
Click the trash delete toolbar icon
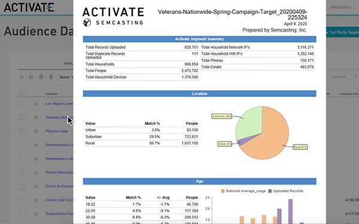[x=51, y=77]
